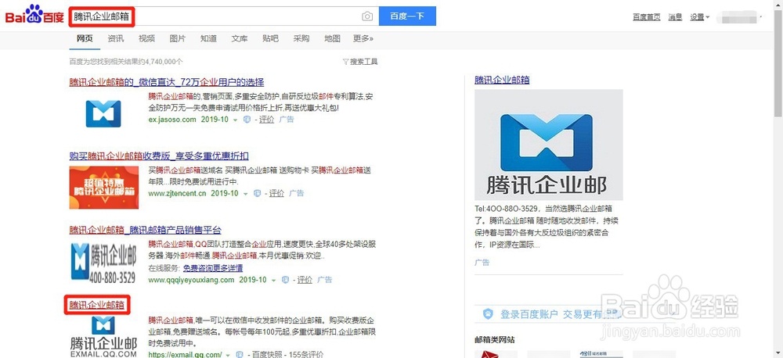Image resolution: width=783 pixels, height=358 pixels.
Task: Open result 腾讯企业邮箱的_微信直达_72万企业用户的选择
Action: (166, 82)
